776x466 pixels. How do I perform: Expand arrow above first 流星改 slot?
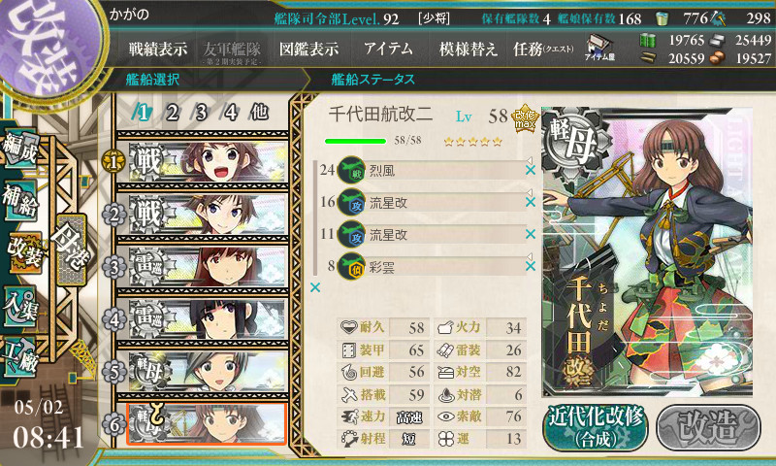529,192
